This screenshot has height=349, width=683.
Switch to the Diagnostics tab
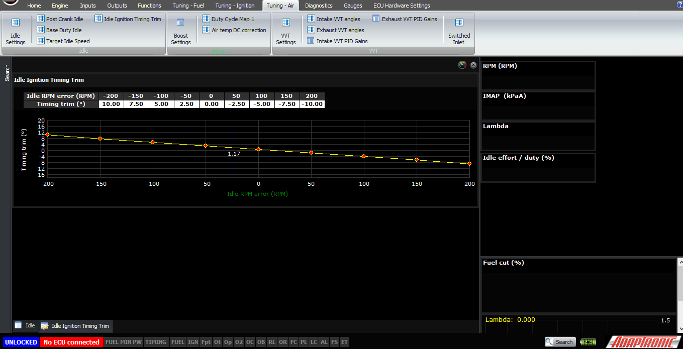coord(319,6)
